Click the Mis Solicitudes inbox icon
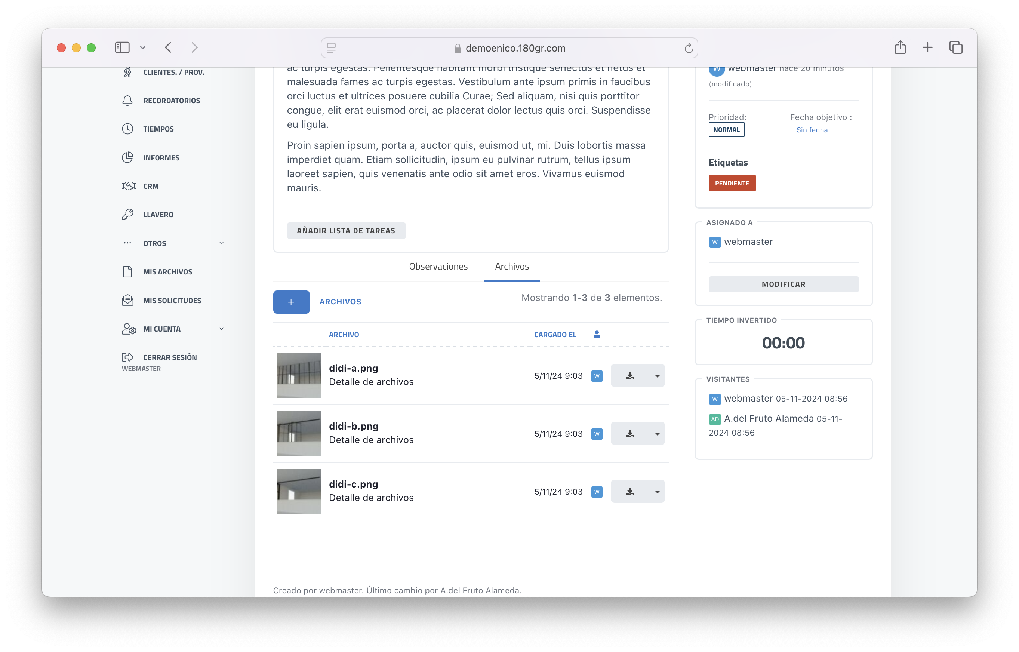 click(127, 301)
